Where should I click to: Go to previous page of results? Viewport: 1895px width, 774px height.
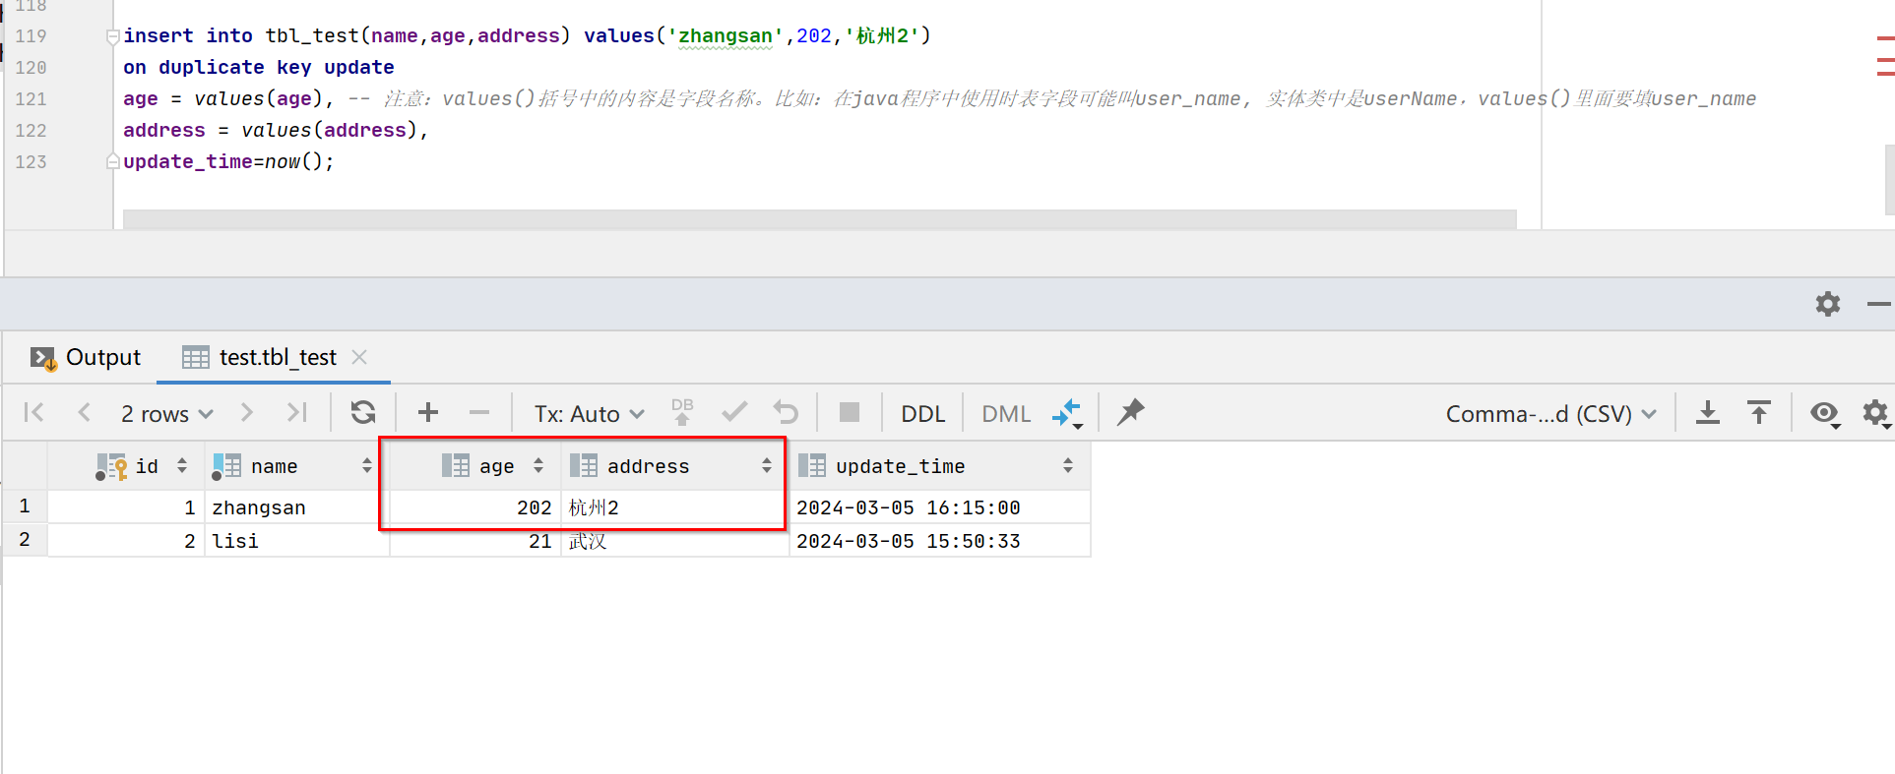click(x=85, y=412)
